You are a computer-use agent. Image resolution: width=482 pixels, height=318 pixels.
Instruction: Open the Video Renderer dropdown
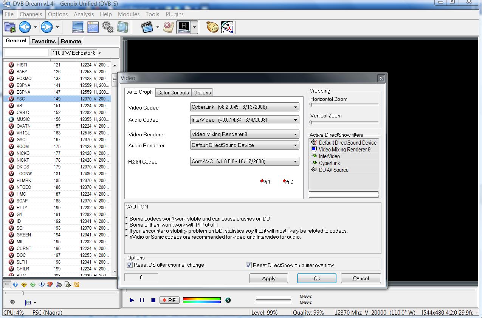click(245, 134)
